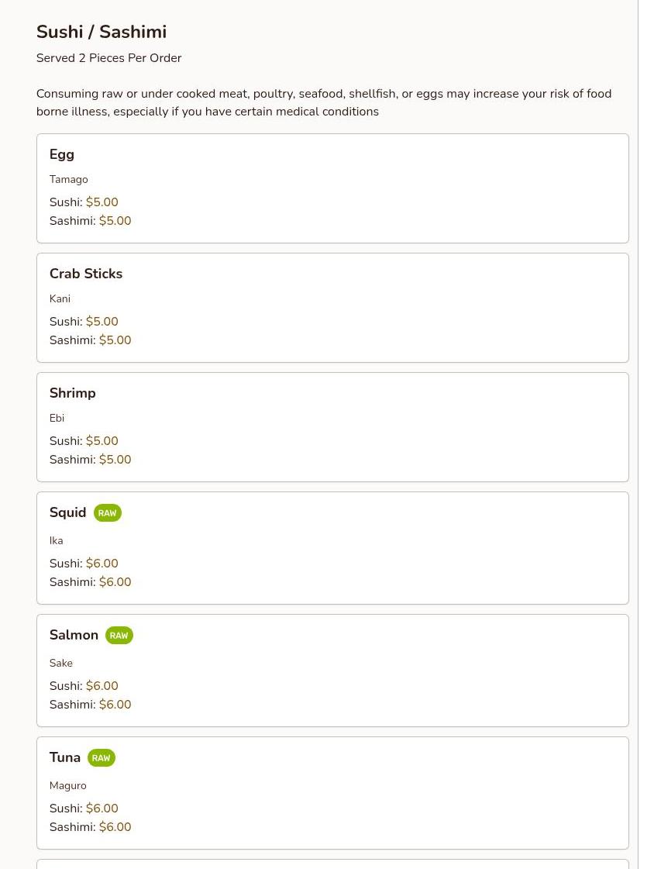Screen dimensions: 654x869
Task: Click the RAW badge next to Squid
Action: click(107, 513)
